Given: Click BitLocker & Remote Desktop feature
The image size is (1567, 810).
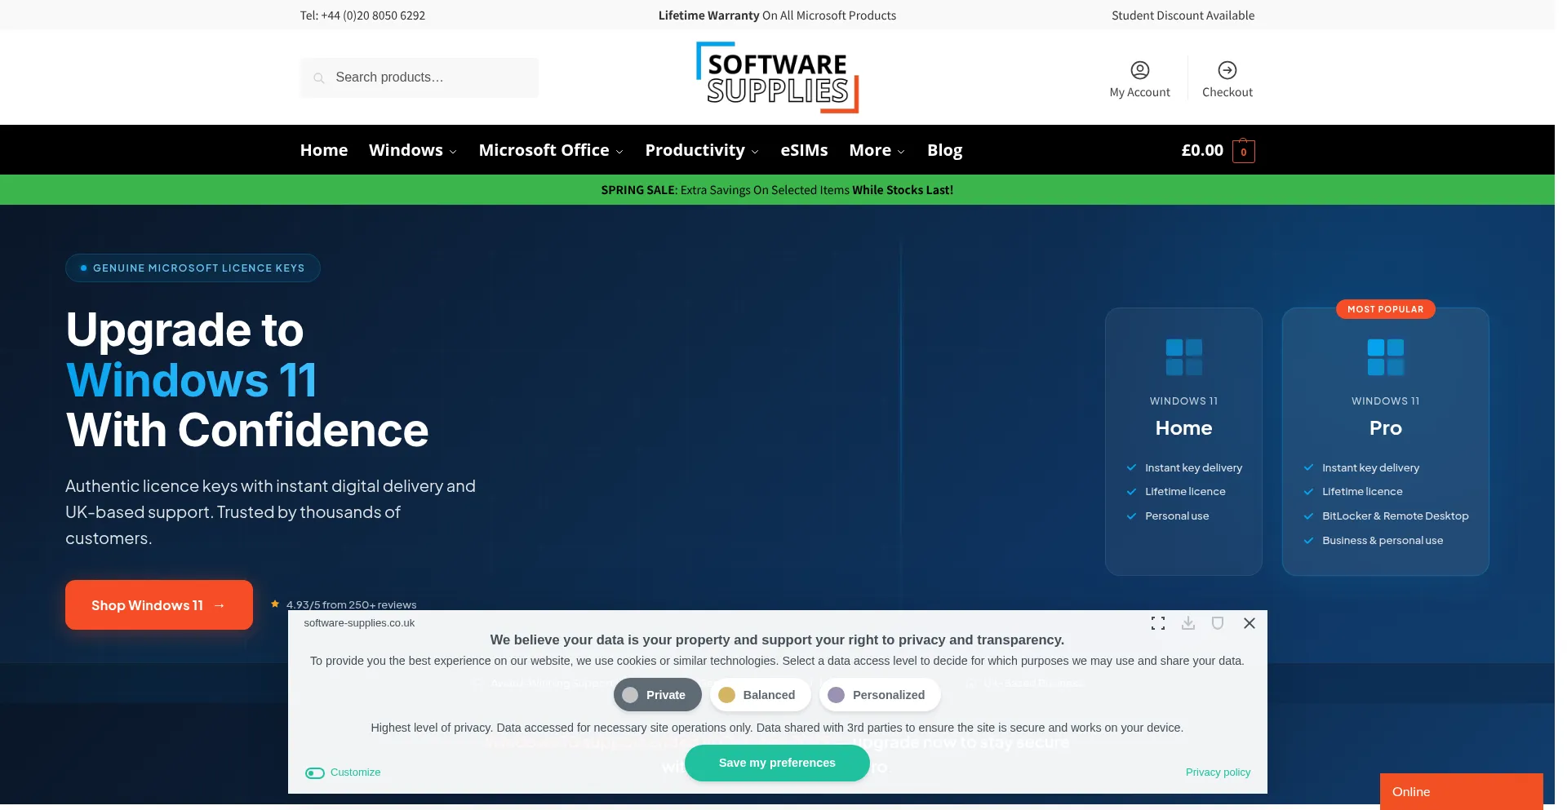Looking at the screenshot, I should 1395,516.
